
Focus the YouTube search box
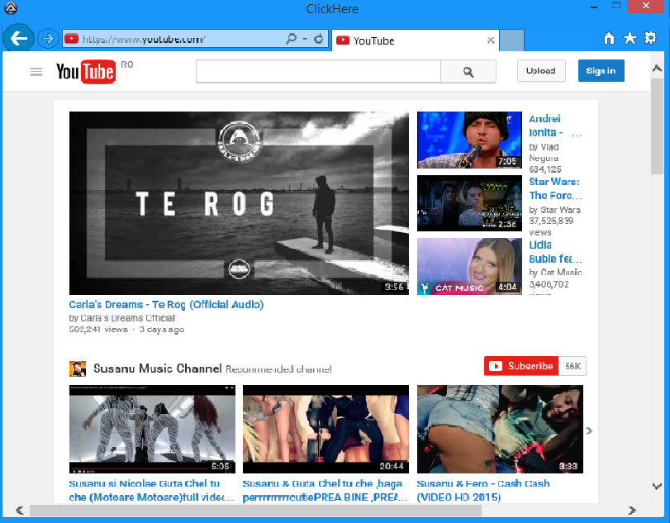[318, 71]
